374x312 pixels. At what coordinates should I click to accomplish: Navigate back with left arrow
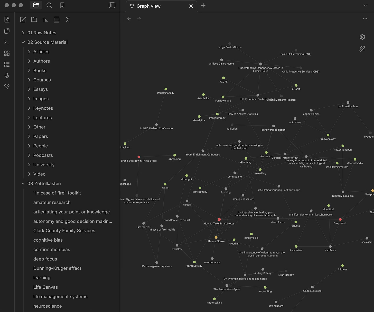coord(129,19)
